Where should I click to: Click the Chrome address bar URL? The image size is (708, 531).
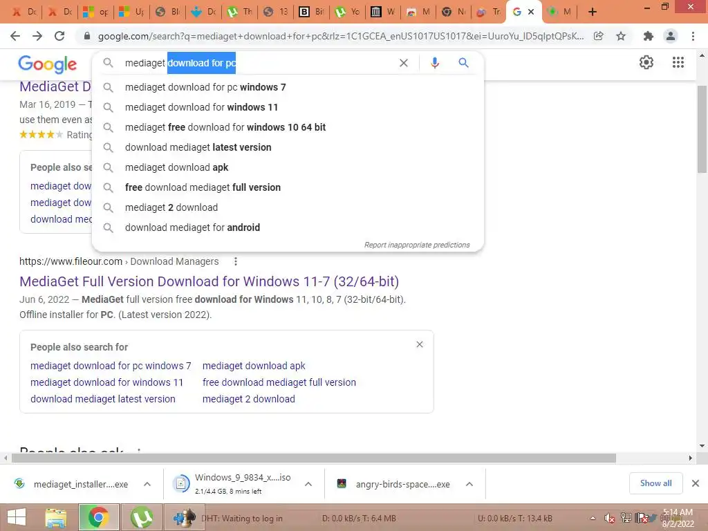pyautogui.click(x=341, y=36)
